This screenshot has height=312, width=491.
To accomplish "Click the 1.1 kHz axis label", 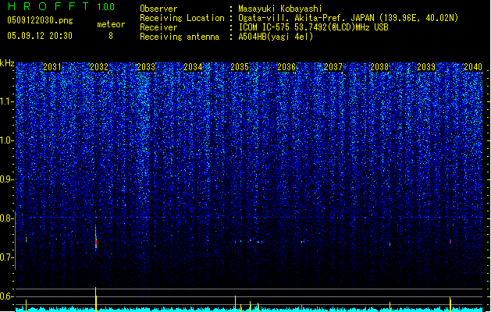I will (7, 101).
